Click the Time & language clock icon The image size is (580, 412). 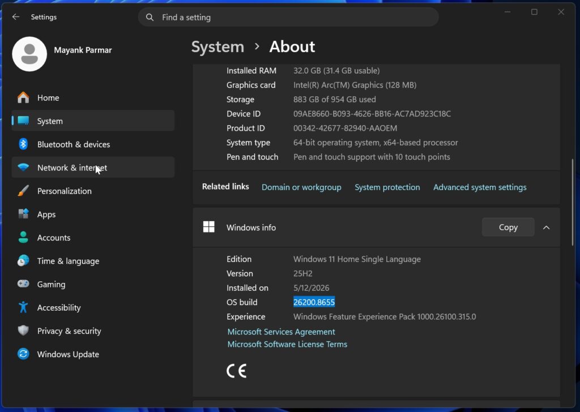pyautogui.click(x=23, y=260)
